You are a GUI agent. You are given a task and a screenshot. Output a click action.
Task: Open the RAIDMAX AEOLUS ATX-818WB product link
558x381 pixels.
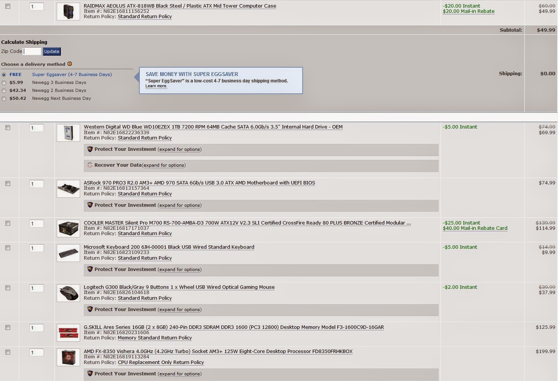pos(180,6)
